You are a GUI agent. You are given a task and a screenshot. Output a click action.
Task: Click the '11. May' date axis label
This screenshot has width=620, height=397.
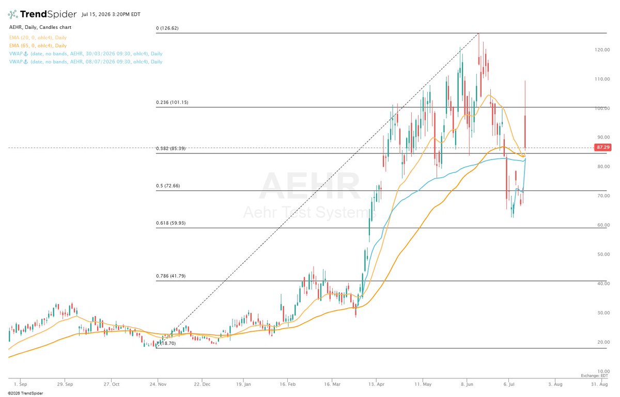click(423, 384)
